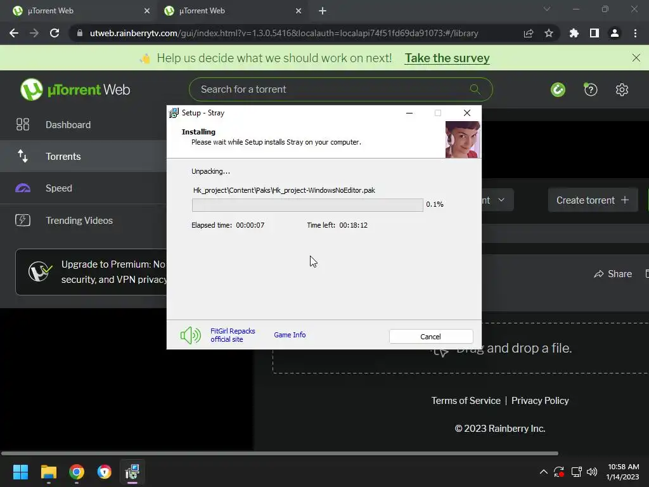
Task: Click the green circular status icon
Action: pyautogui.click(x=558, y=89)
